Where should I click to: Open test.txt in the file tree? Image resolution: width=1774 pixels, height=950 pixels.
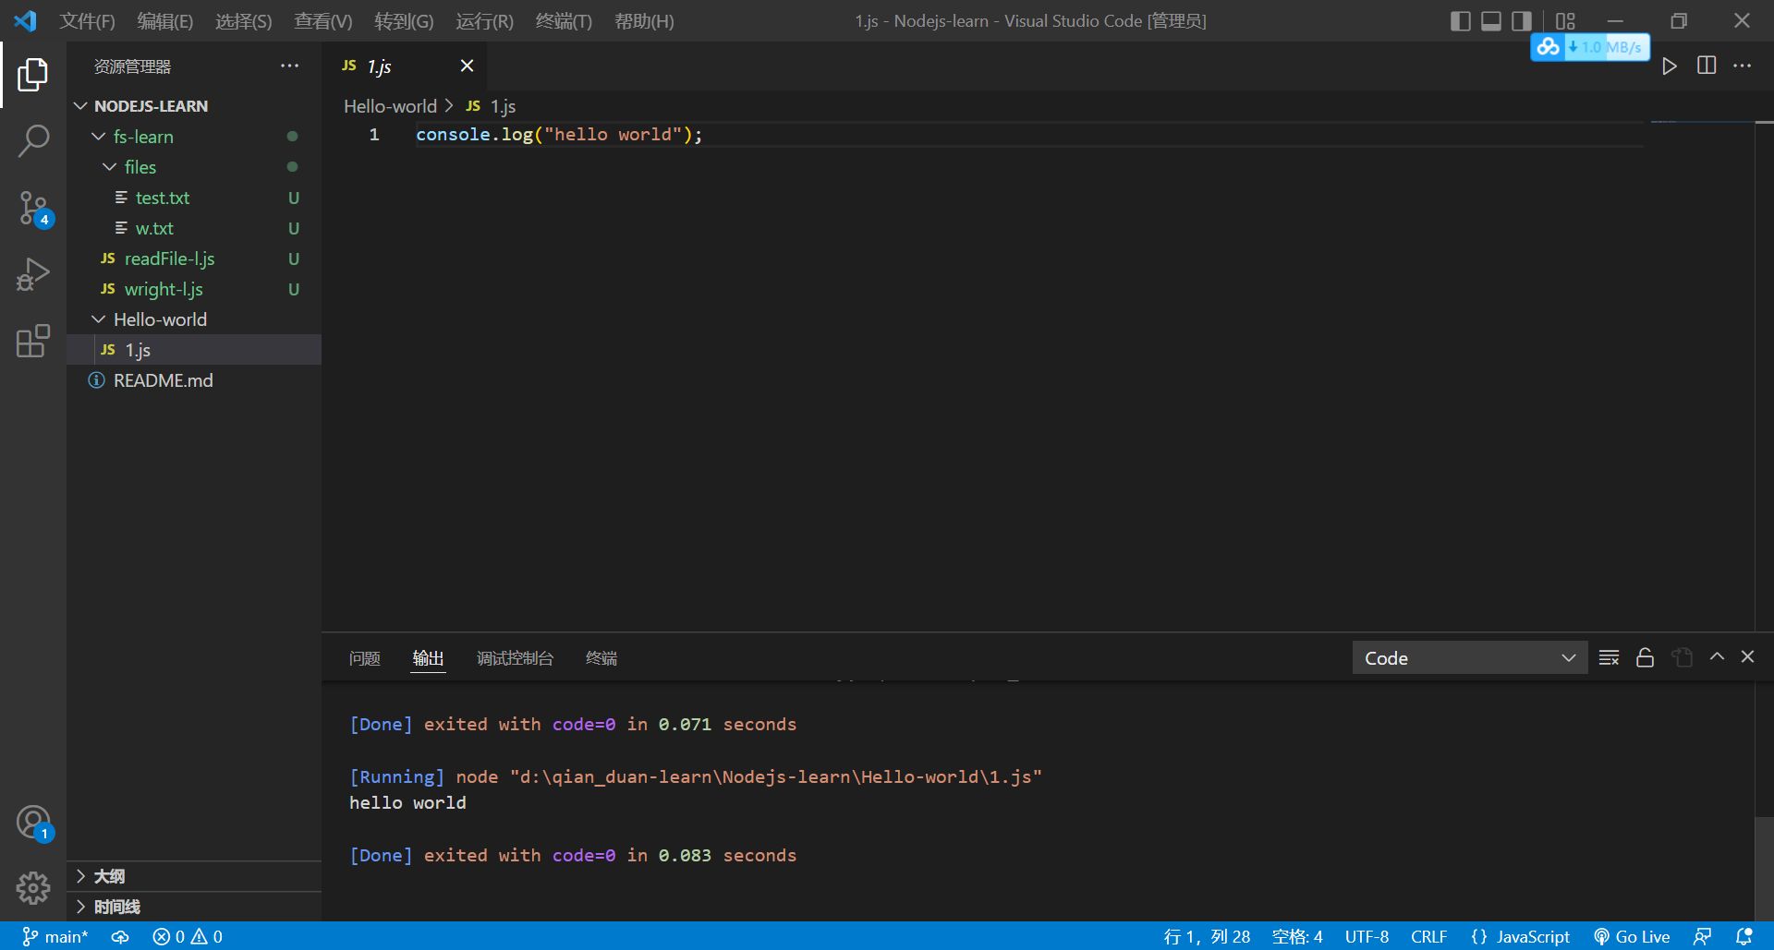tap(194, 198)
